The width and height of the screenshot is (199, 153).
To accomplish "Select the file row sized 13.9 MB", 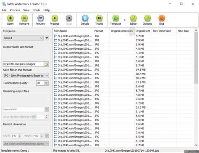I will click(124, 82).
